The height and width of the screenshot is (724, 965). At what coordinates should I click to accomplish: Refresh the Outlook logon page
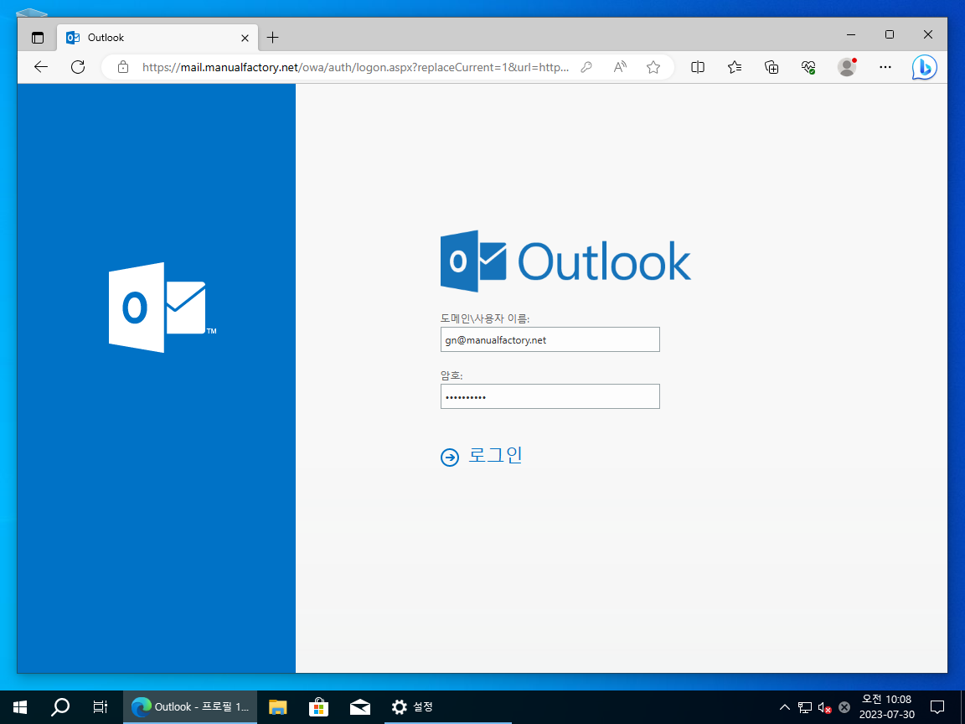[78, 67]
